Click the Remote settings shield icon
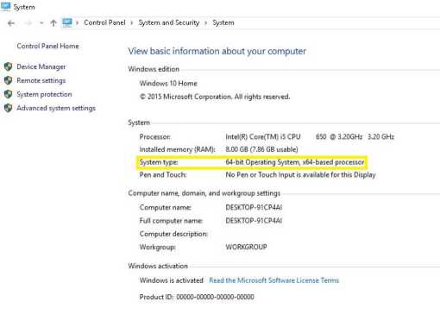Screen dimensions: 440x314 pos(8,80)
